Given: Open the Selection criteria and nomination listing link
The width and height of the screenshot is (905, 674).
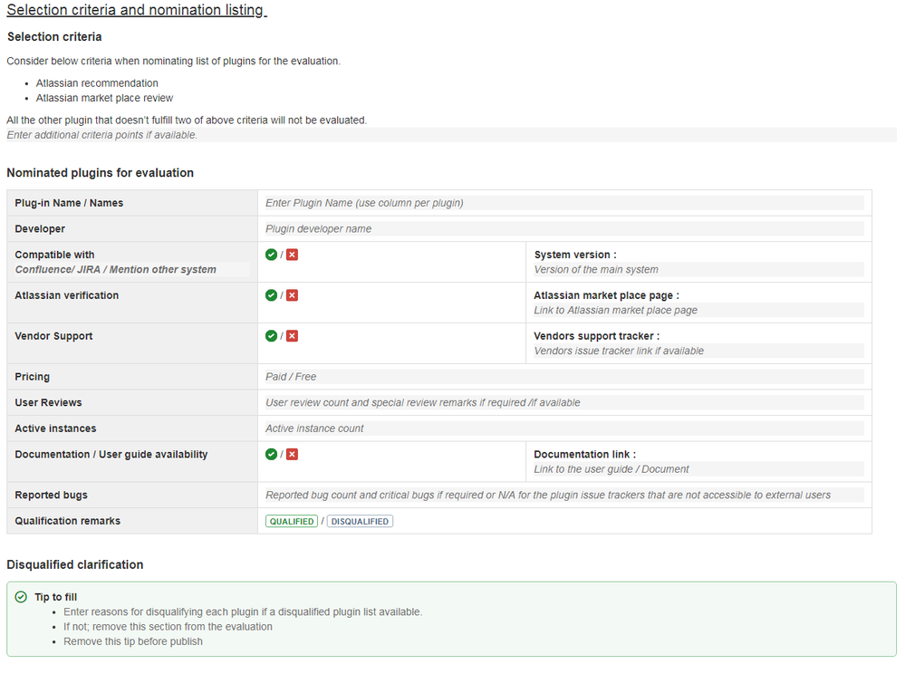Looking at the screenshot, I should point(136,10).
